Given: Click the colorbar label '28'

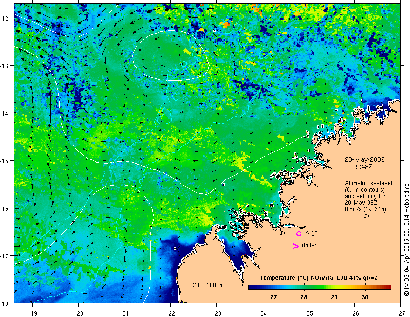Looking at the screenshot, I should pos(304,297).
